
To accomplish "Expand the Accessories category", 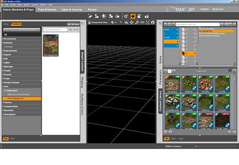I will tap(3, 39).
